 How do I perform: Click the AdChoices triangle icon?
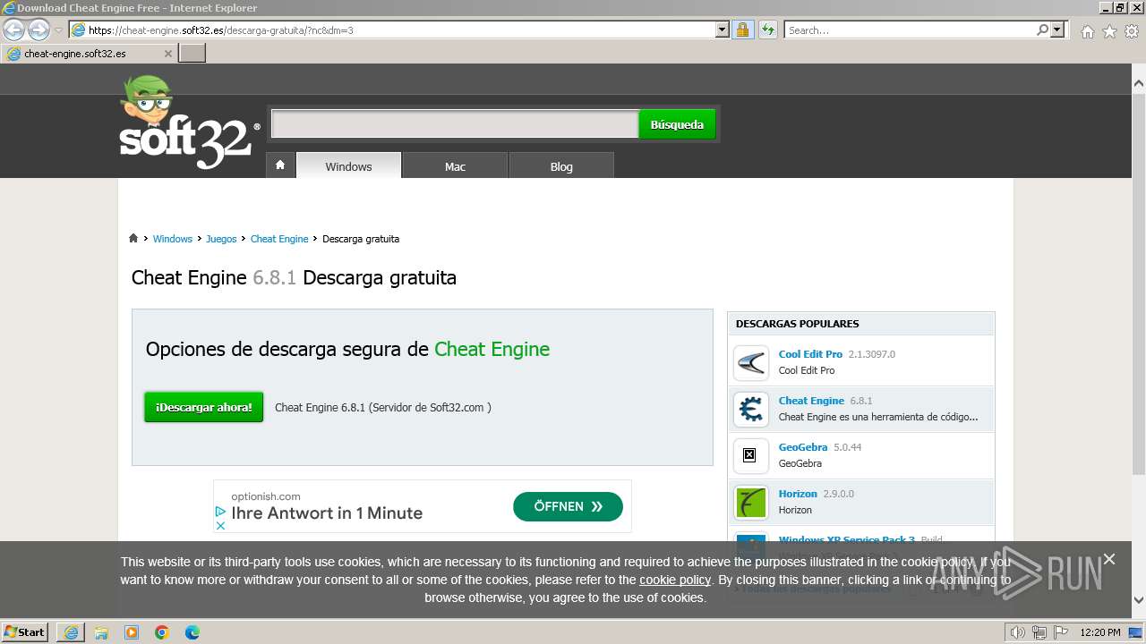tap(220, 512)
